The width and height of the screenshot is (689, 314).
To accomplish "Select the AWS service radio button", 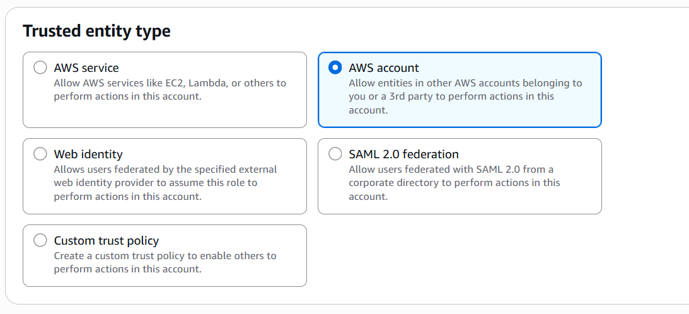I will point(40,67).
